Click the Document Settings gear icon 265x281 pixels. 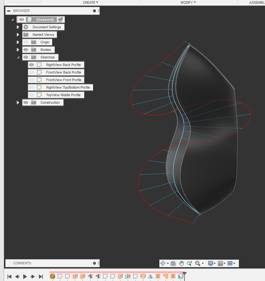[x=26, y=27]
